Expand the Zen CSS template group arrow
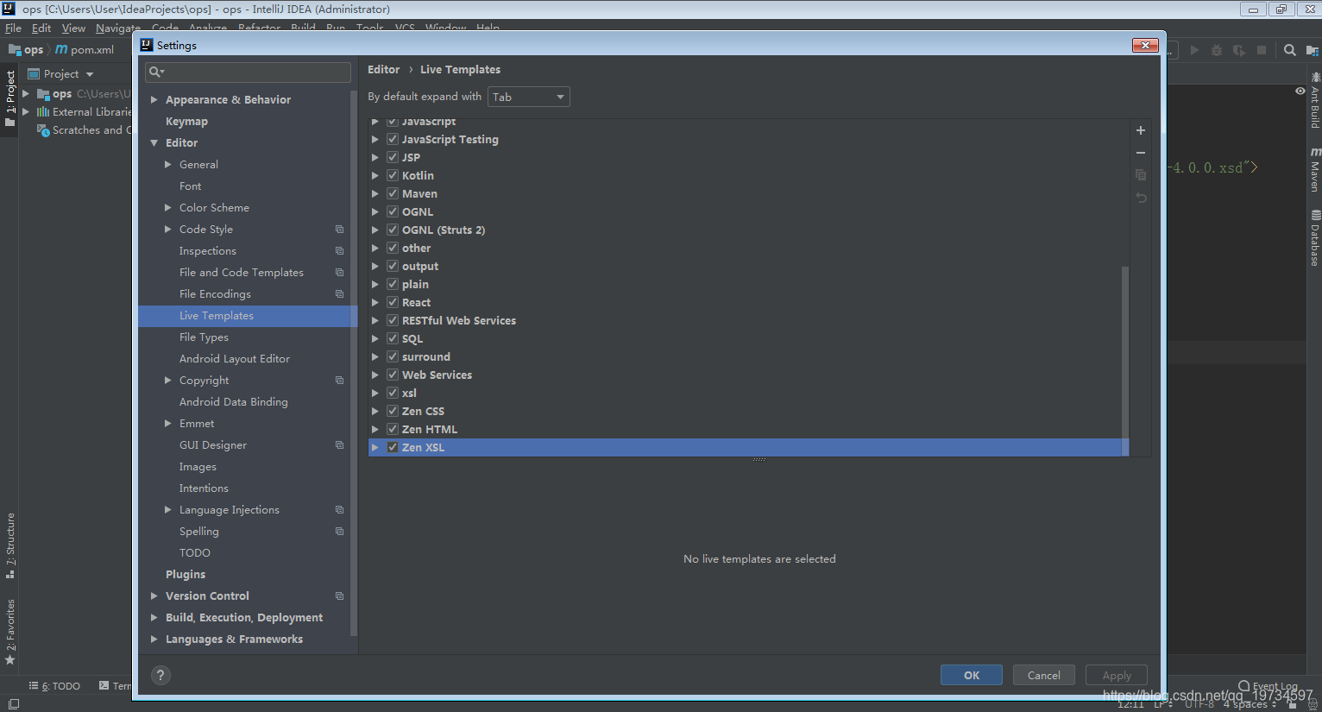Screen dimensions: 1322x712 tap(375, 411)
